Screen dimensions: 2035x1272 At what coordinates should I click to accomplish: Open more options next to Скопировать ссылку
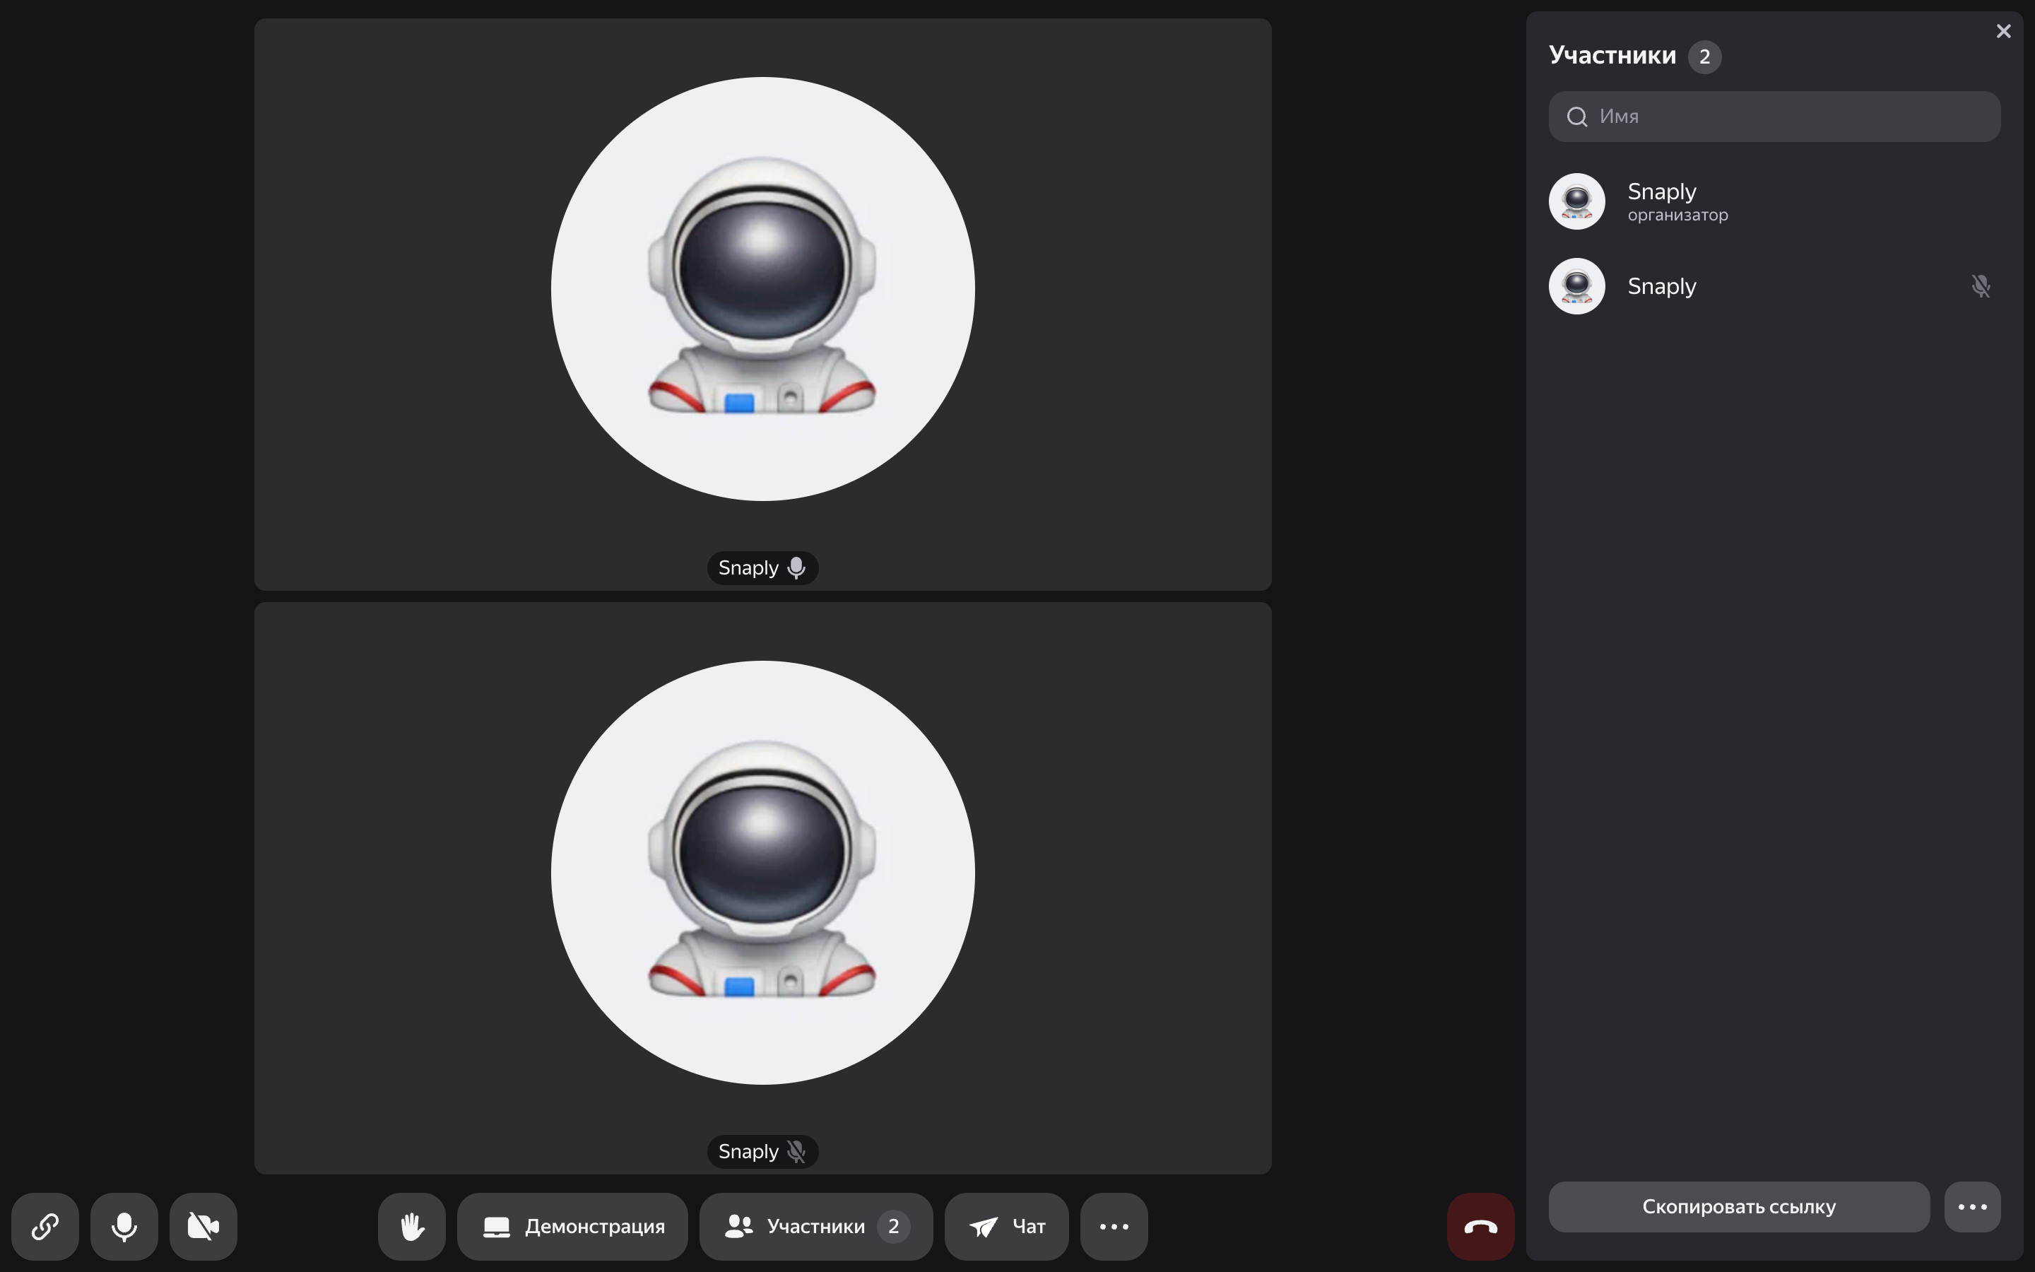[1972, 1206]
